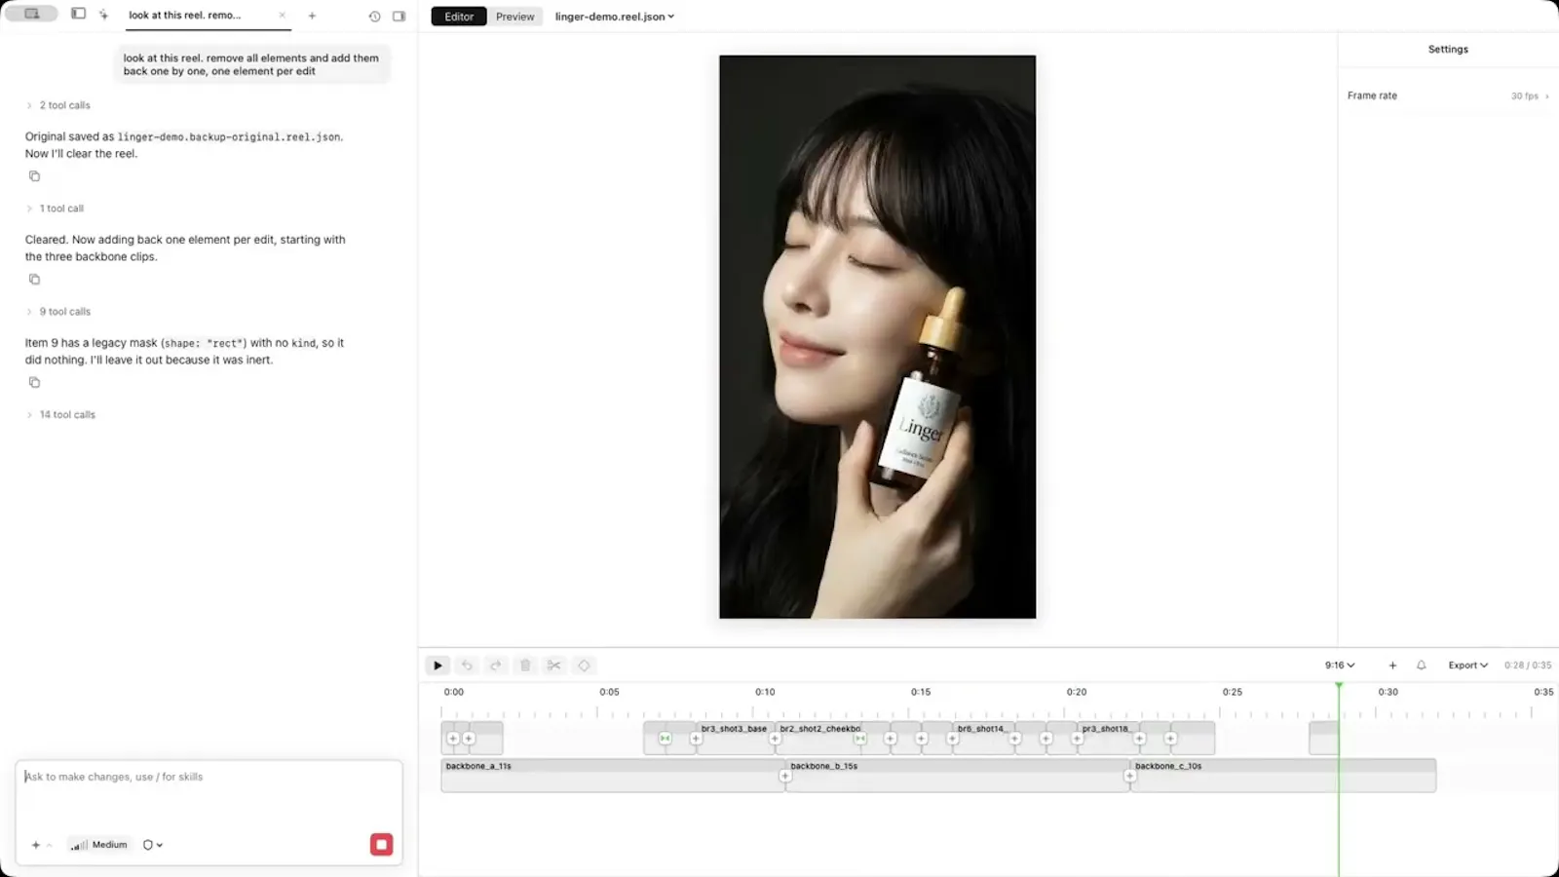1559x877 pixels.
Task: Select the user prompt message bubble
Action: pyautogui.click(x=251, y=64)
